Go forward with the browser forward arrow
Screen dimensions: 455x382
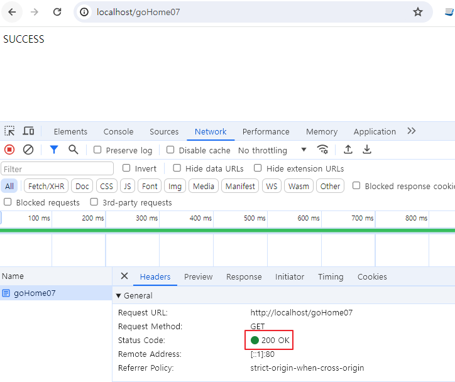pos(35,12)
